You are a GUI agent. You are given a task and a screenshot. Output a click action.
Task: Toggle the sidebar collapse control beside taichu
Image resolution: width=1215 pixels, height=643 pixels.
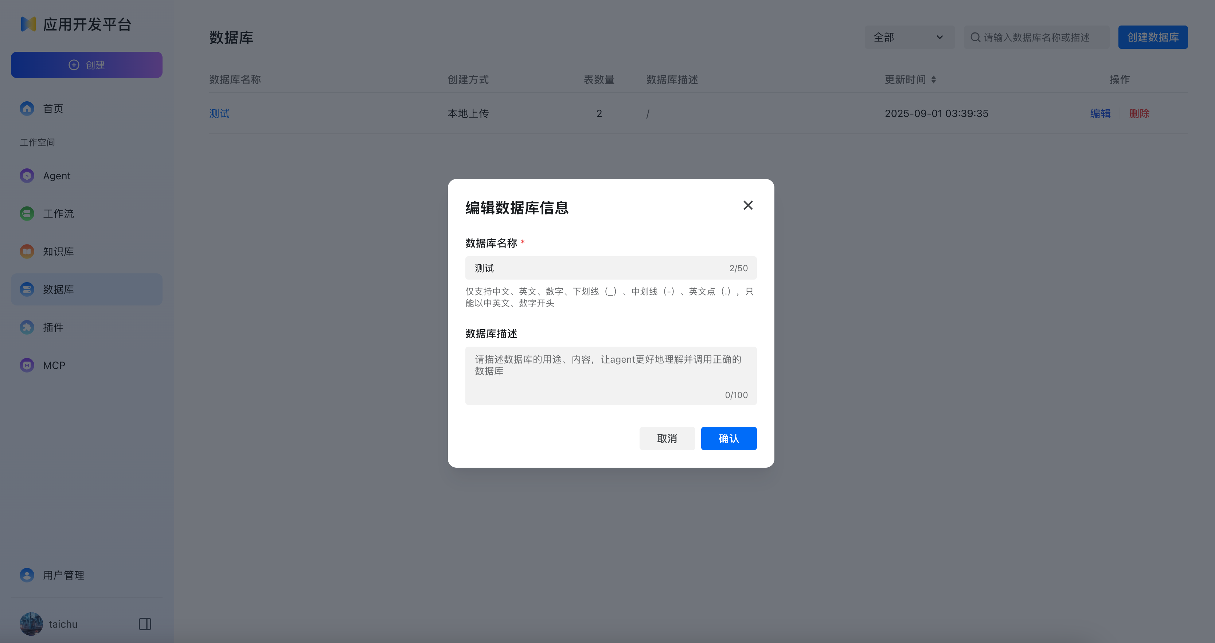[x=144, y=624]
